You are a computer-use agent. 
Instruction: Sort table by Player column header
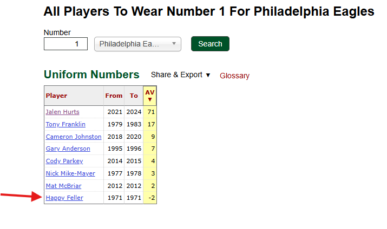[57, 96]
